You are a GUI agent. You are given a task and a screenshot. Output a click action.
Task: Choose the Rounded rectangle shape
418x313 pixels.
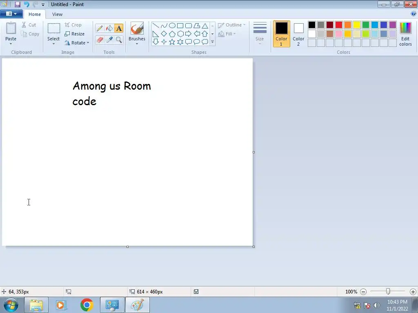pos(189,26)
